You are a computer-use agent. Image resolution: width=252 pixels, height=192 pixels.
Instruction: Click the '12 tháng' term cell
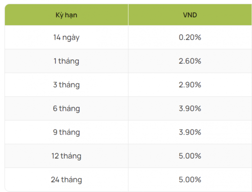pos(66,156)
